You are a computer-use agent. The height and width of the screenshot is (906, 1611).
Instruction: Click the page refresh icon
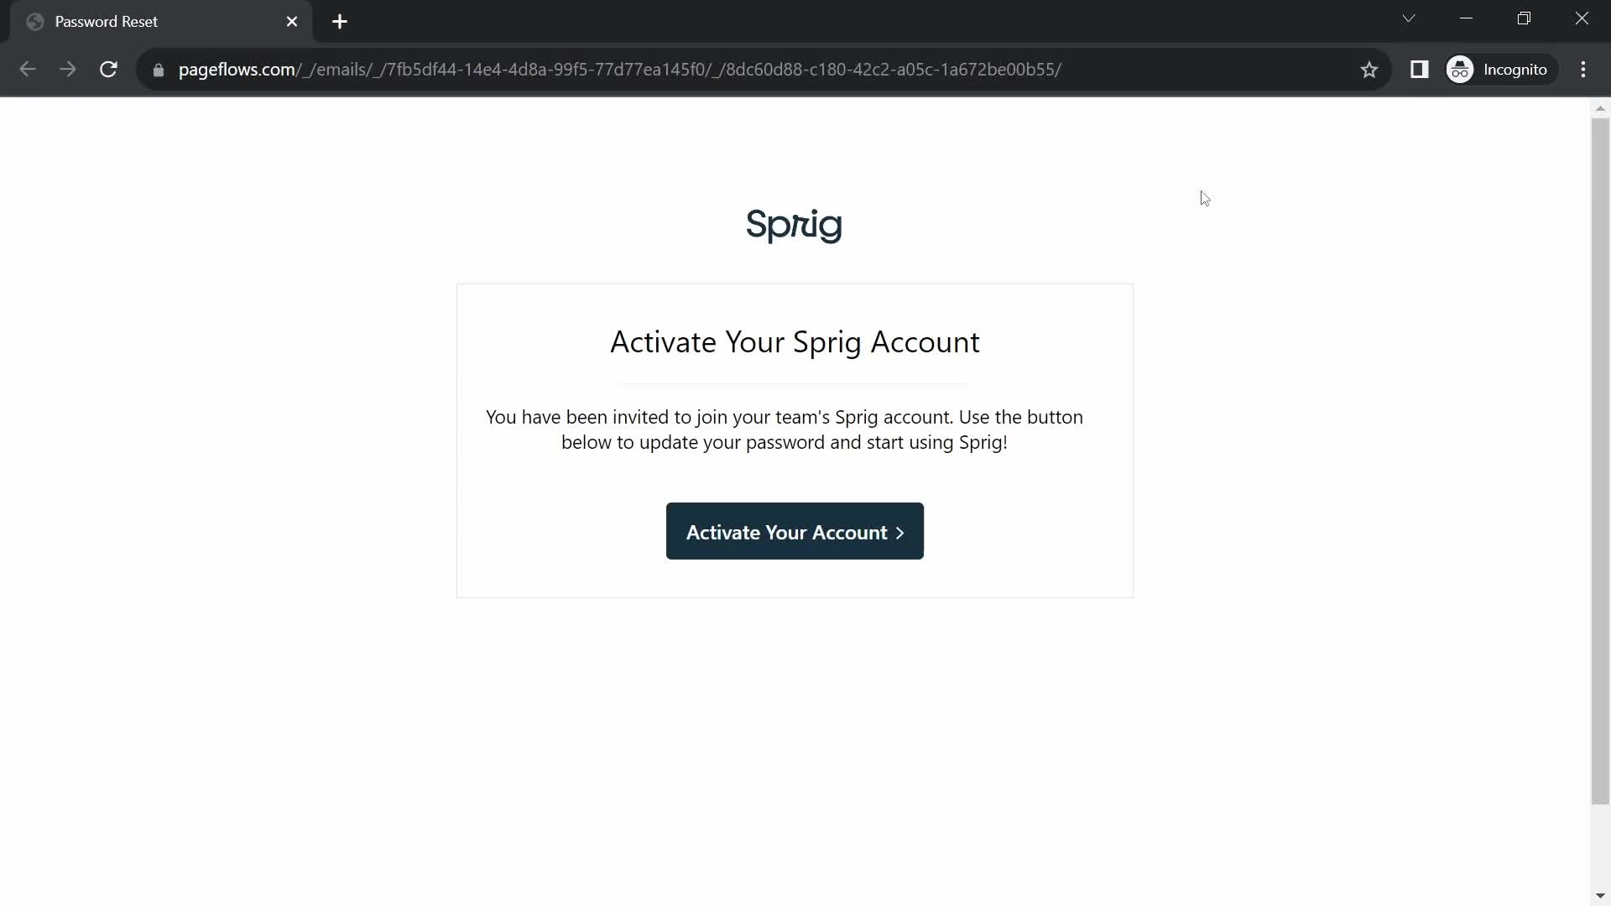(108, 69)
